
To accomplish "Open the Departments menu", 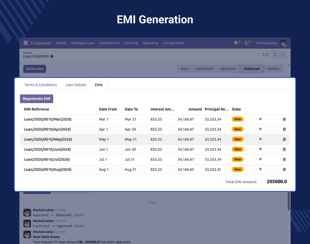I will (x=109, y=43).
